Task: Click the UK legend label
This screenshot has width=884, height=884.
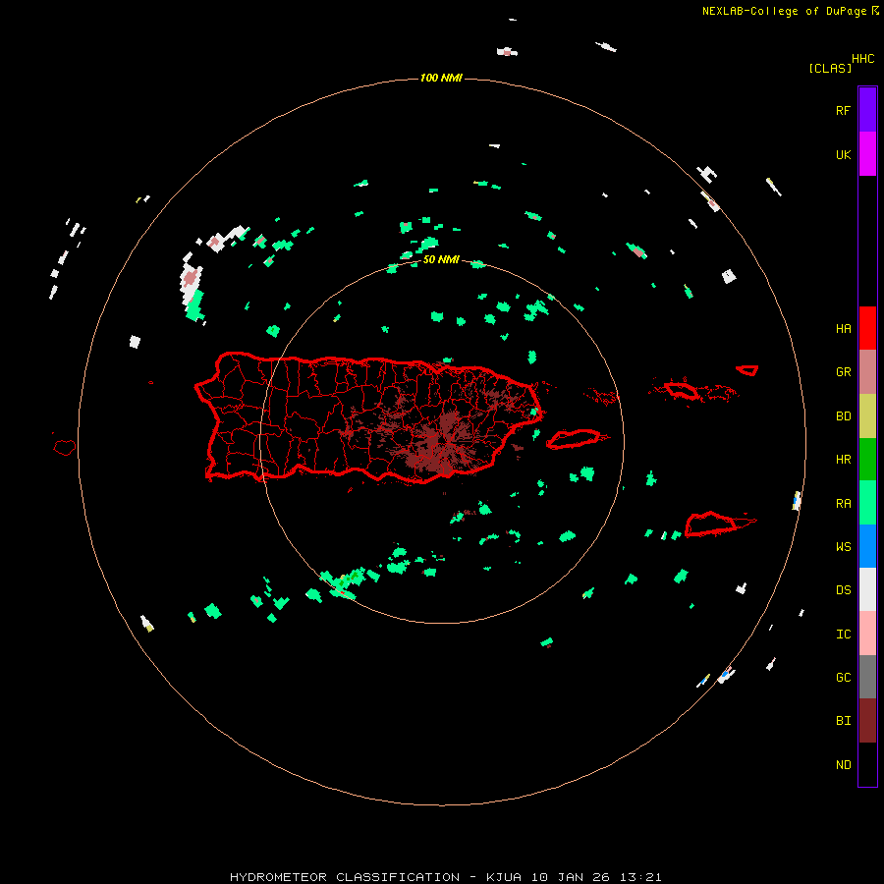Action: 843,154
